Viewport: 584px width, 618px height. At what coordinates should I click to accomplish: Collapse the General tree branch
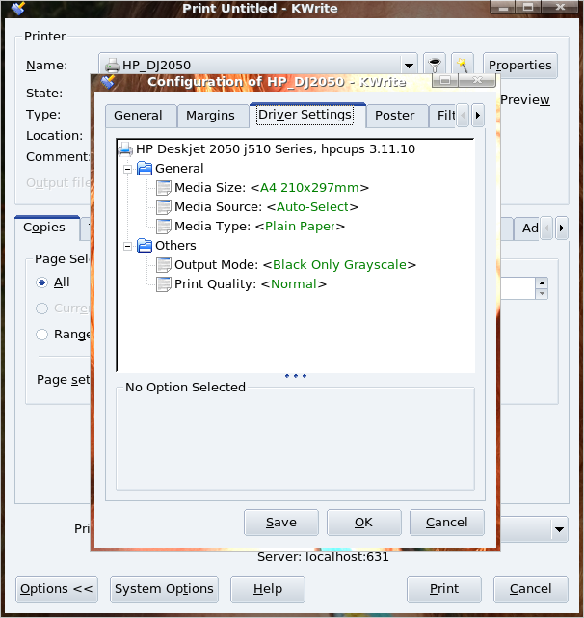tap(127, 170)
